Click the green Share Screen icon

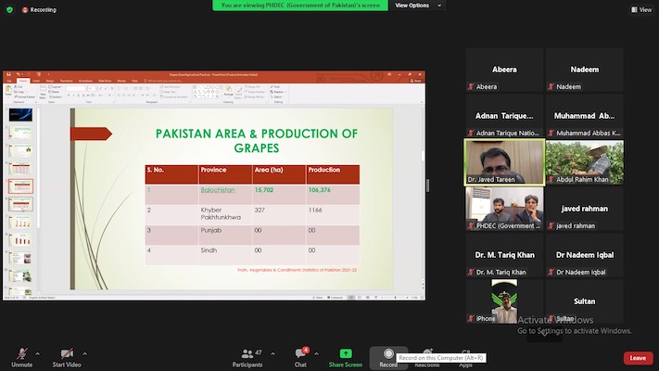click(346, 357)
